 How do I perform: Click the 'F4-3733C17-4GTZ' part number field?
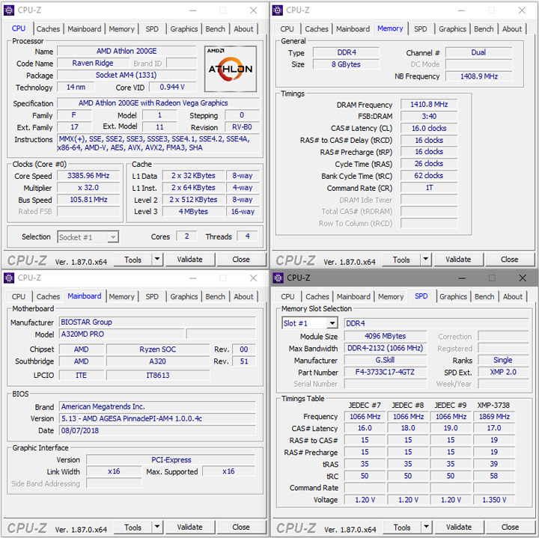pyautogui.click(x=386, y=373)
